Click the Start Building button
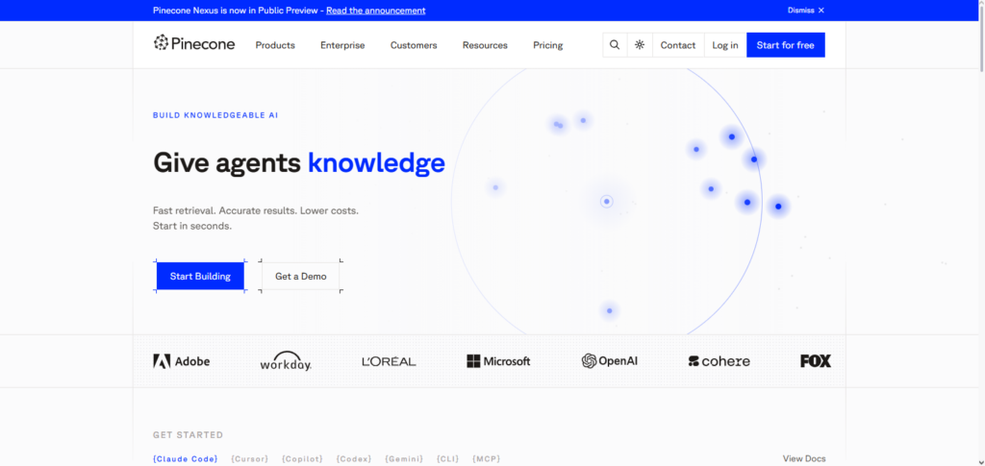Image resolution: width=985 pixels, height=466 pixels. pyautogui.click(x=200, y=276)
